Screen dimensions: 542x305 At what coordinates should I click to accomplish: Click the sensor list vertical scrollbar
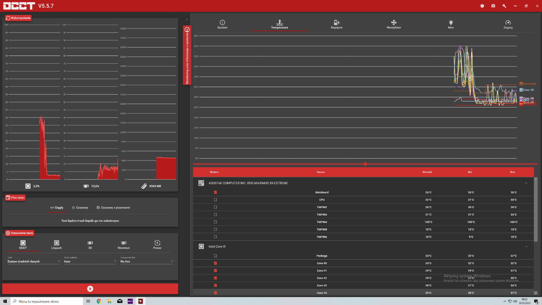click(x=536, y=209)
